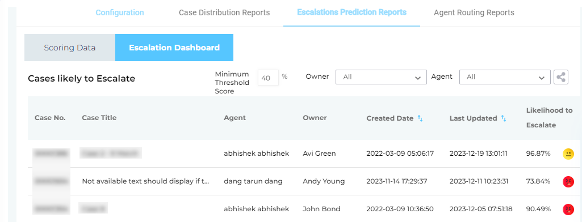Click red angry face for 90.49% case
Screen dimensions: 582x222
pos(568,209)
